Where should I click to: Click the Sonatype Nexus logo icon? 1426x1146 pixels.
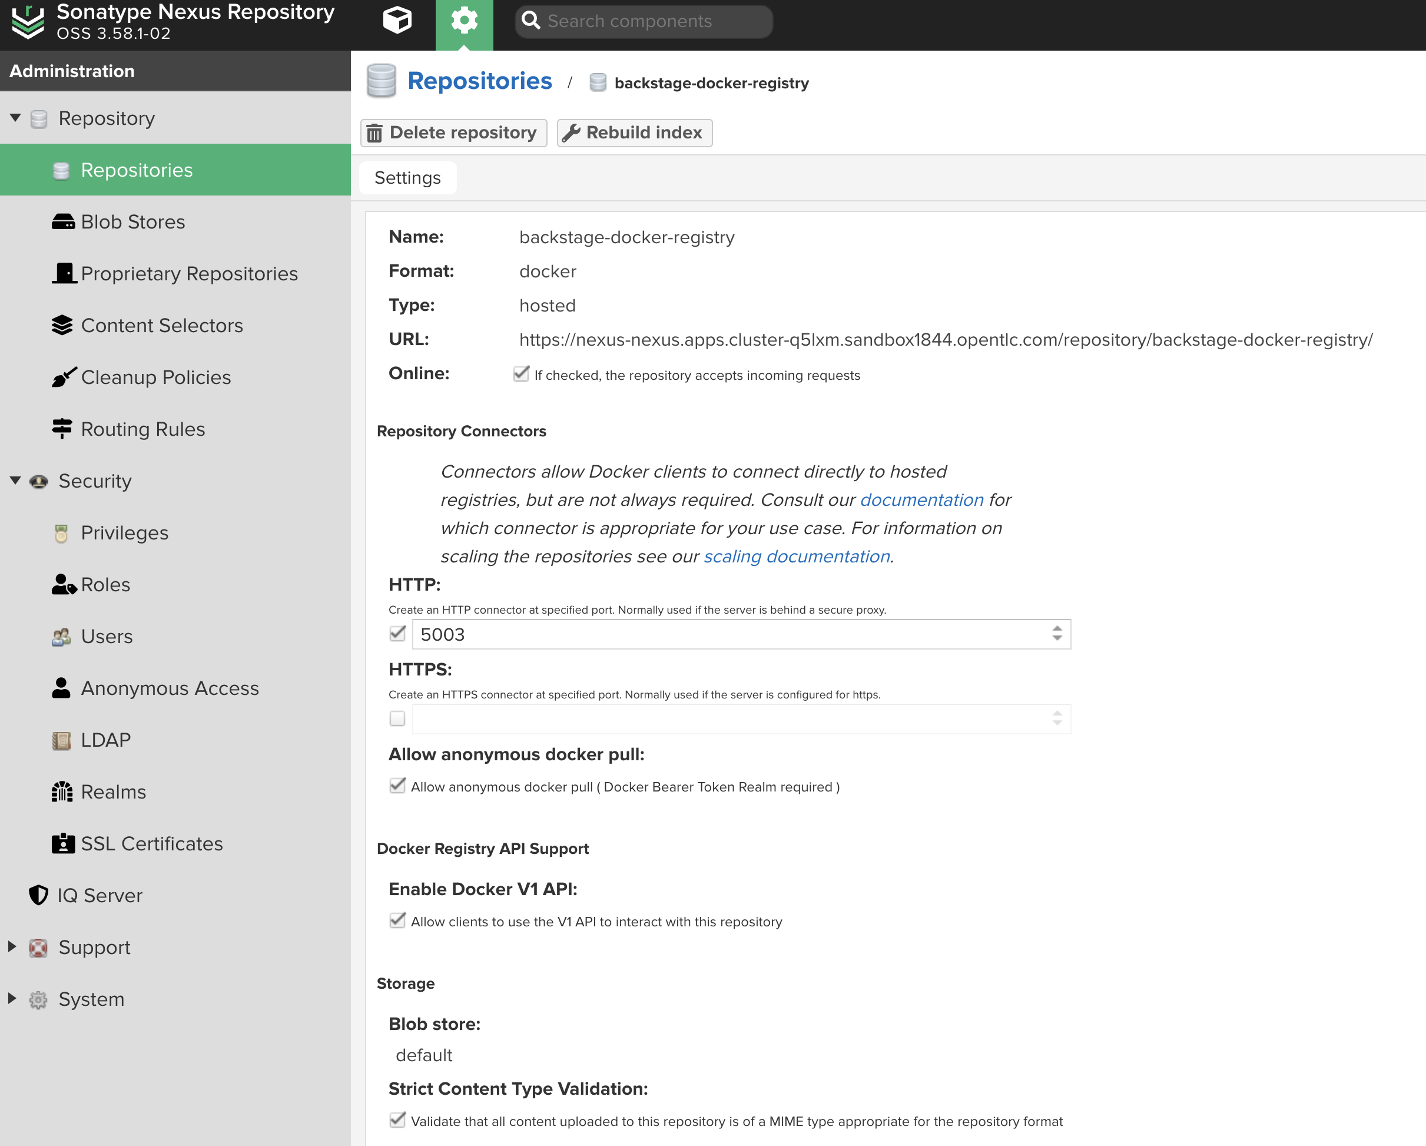pyautogui.click(x=28, y=21)
